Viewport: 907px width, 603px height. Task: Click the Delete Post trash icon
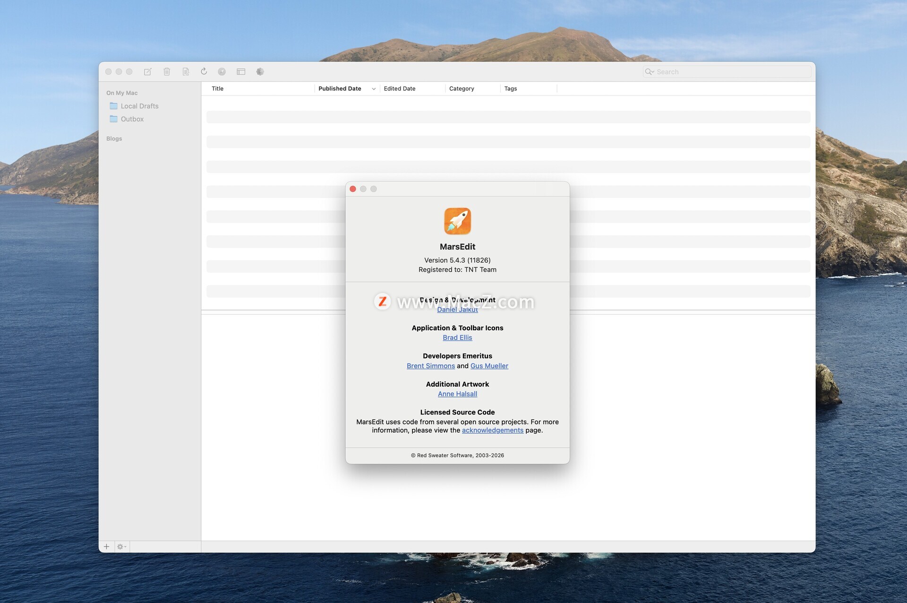pyautogui.click(x=167, y=72)
